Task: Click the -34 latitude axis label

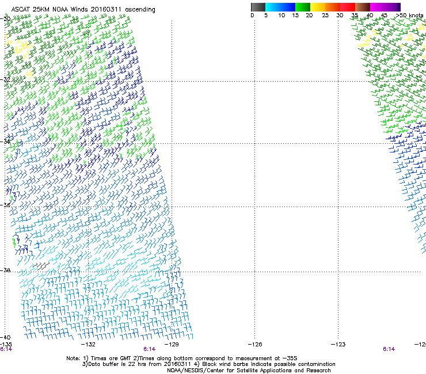Action: point(5,142)
